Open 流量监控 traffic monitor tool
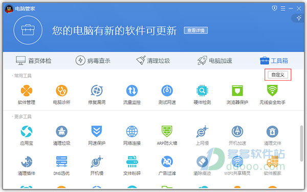Image resolution: width=307 pixels, height=192 pixels. pos(132,94)
